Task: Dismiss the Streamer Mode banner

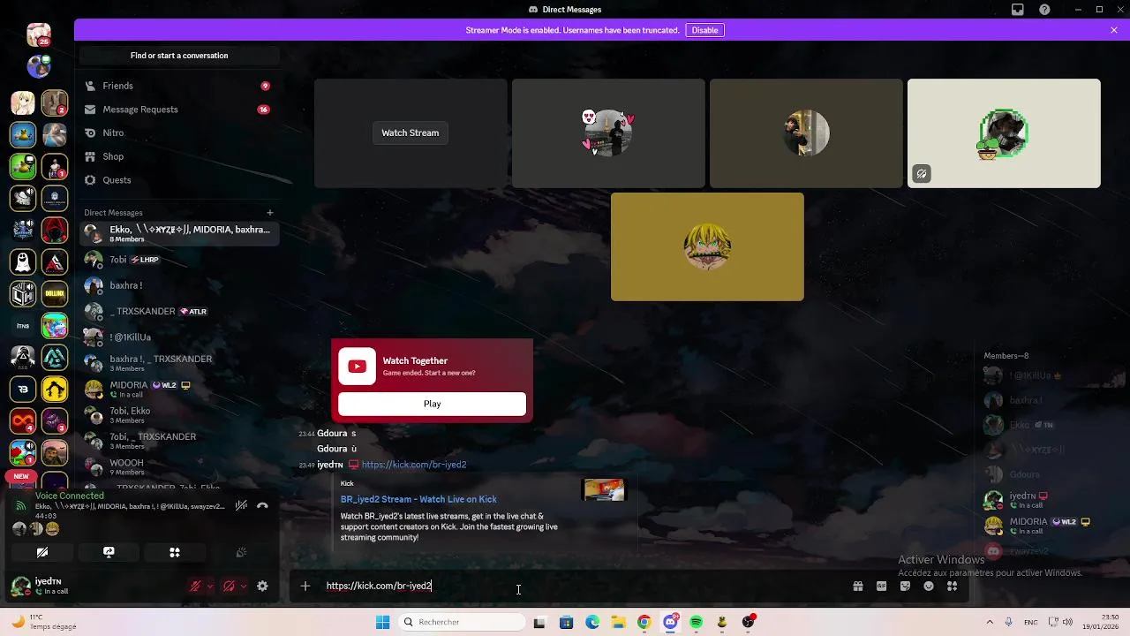Action: (1114, 30)
